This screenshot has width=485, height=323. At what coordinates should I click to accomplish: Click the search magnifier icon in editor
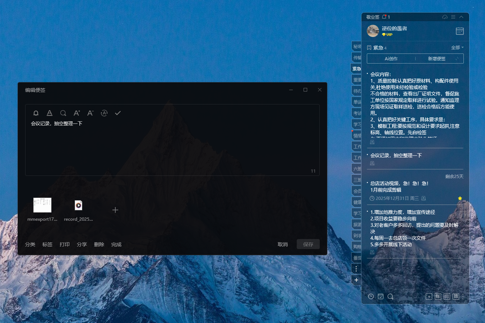point(63,113)
